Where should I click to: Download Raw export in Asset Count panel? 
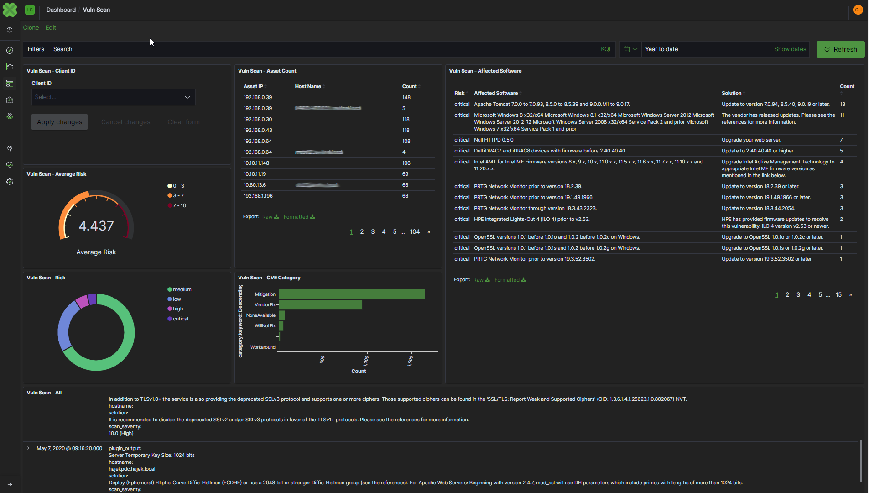270,217
